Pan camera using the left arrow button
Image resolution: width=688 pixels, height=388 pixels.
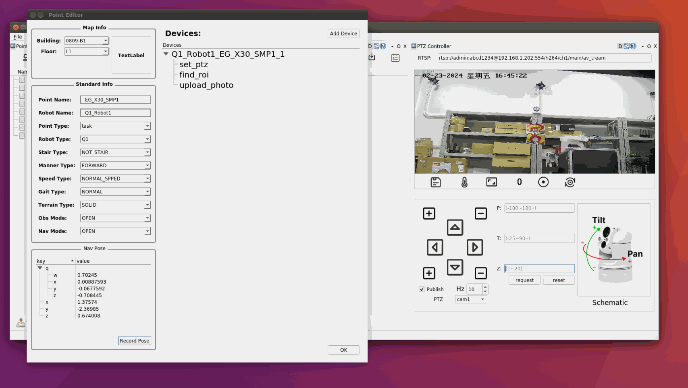point(435,247)
